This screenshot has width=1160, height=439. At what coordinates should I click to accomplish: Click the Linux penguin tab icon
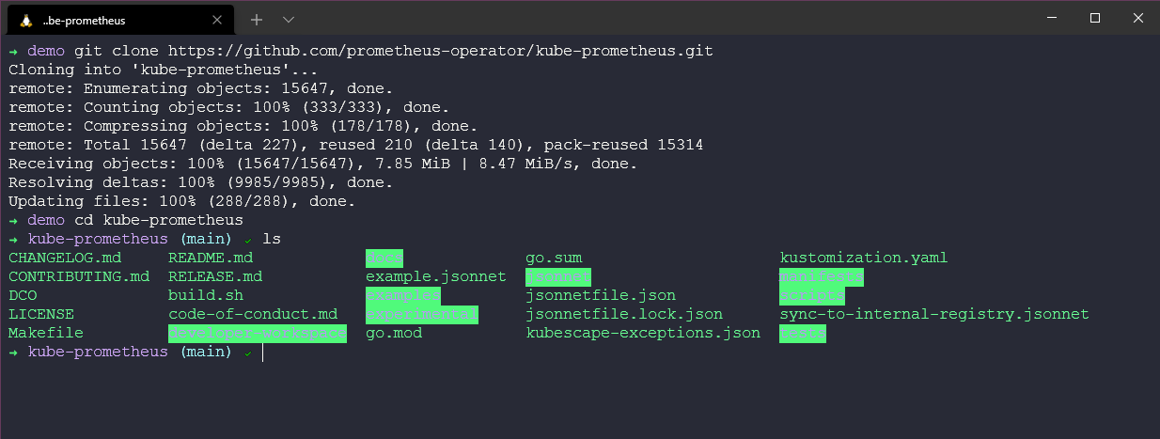24,19
